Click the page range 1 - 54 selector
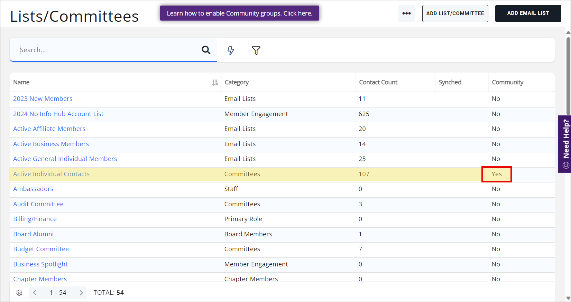 click(x=58, y=293)
